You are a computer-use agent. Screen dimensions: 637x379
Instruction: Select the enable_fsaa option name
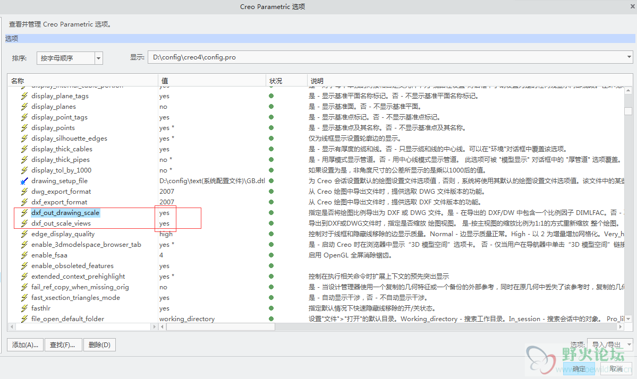(49, 255)
